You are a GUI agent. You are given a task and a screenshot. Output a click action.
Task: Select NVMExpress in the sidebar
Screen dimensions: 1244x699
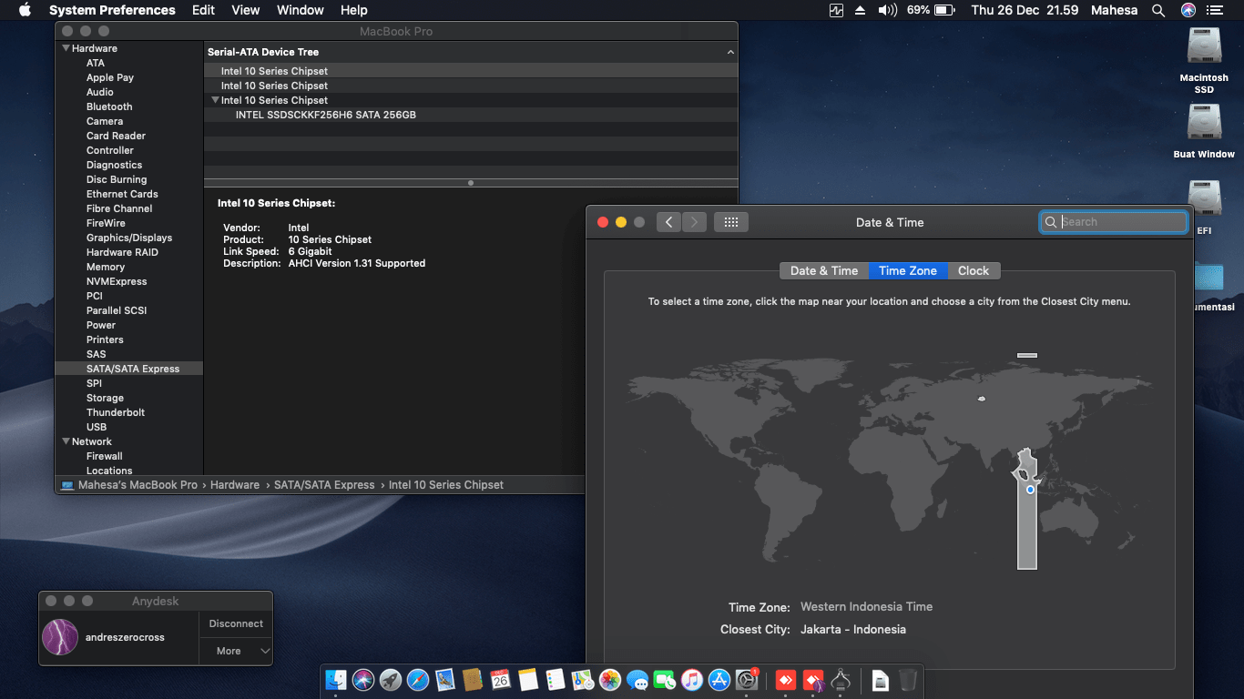pos(117,281)
